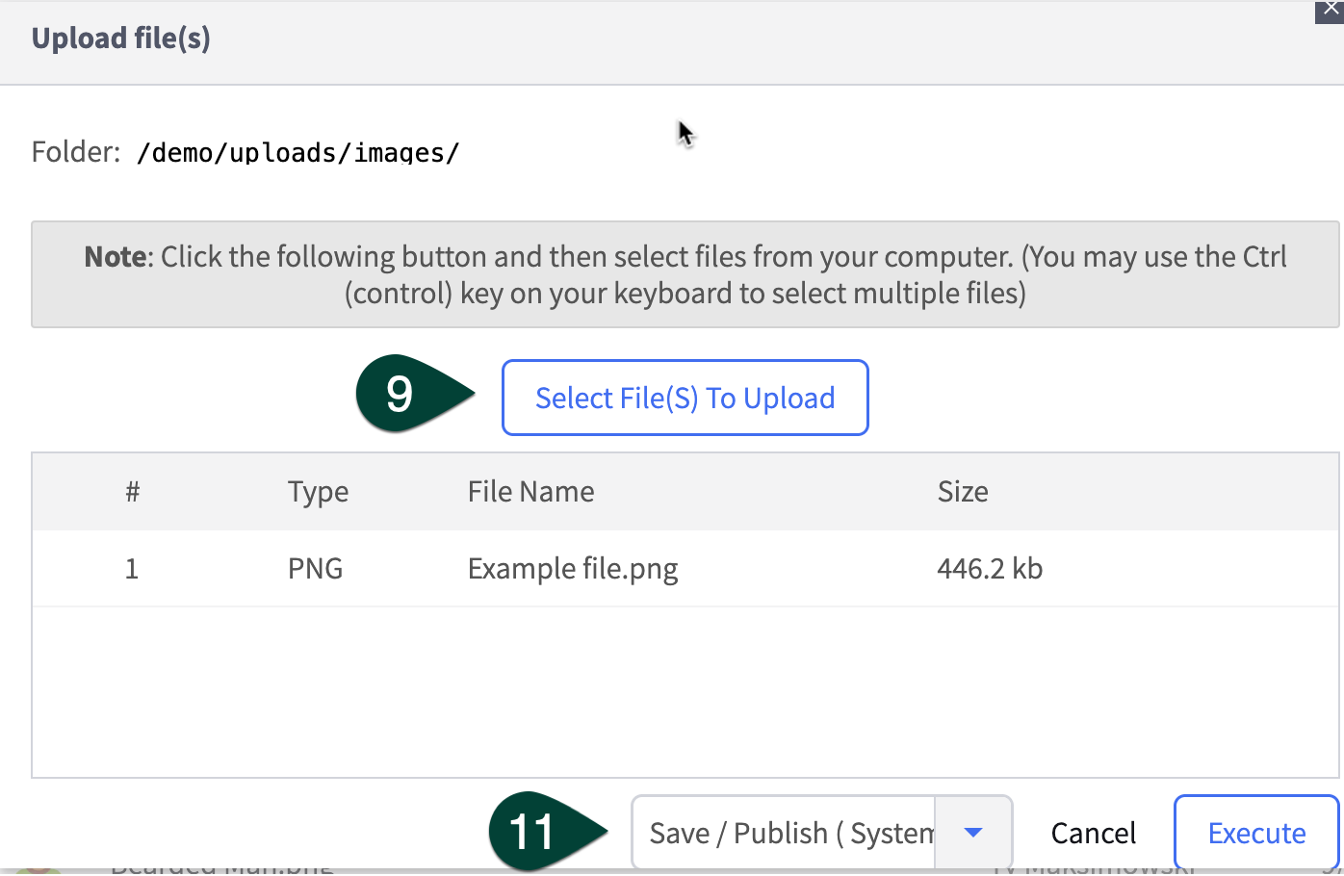Image resolution: width=1344 pixels, height=876 pixels.
Task: Click the green number 11 step marker
Action: point(534,832)
